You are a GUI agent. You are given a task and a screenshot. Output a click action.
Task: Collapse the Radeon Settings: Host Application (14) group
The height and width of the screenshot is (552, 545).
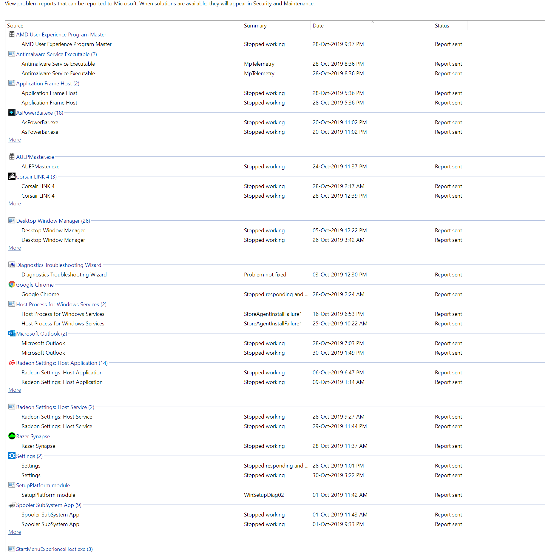click(x=62, y=363)
